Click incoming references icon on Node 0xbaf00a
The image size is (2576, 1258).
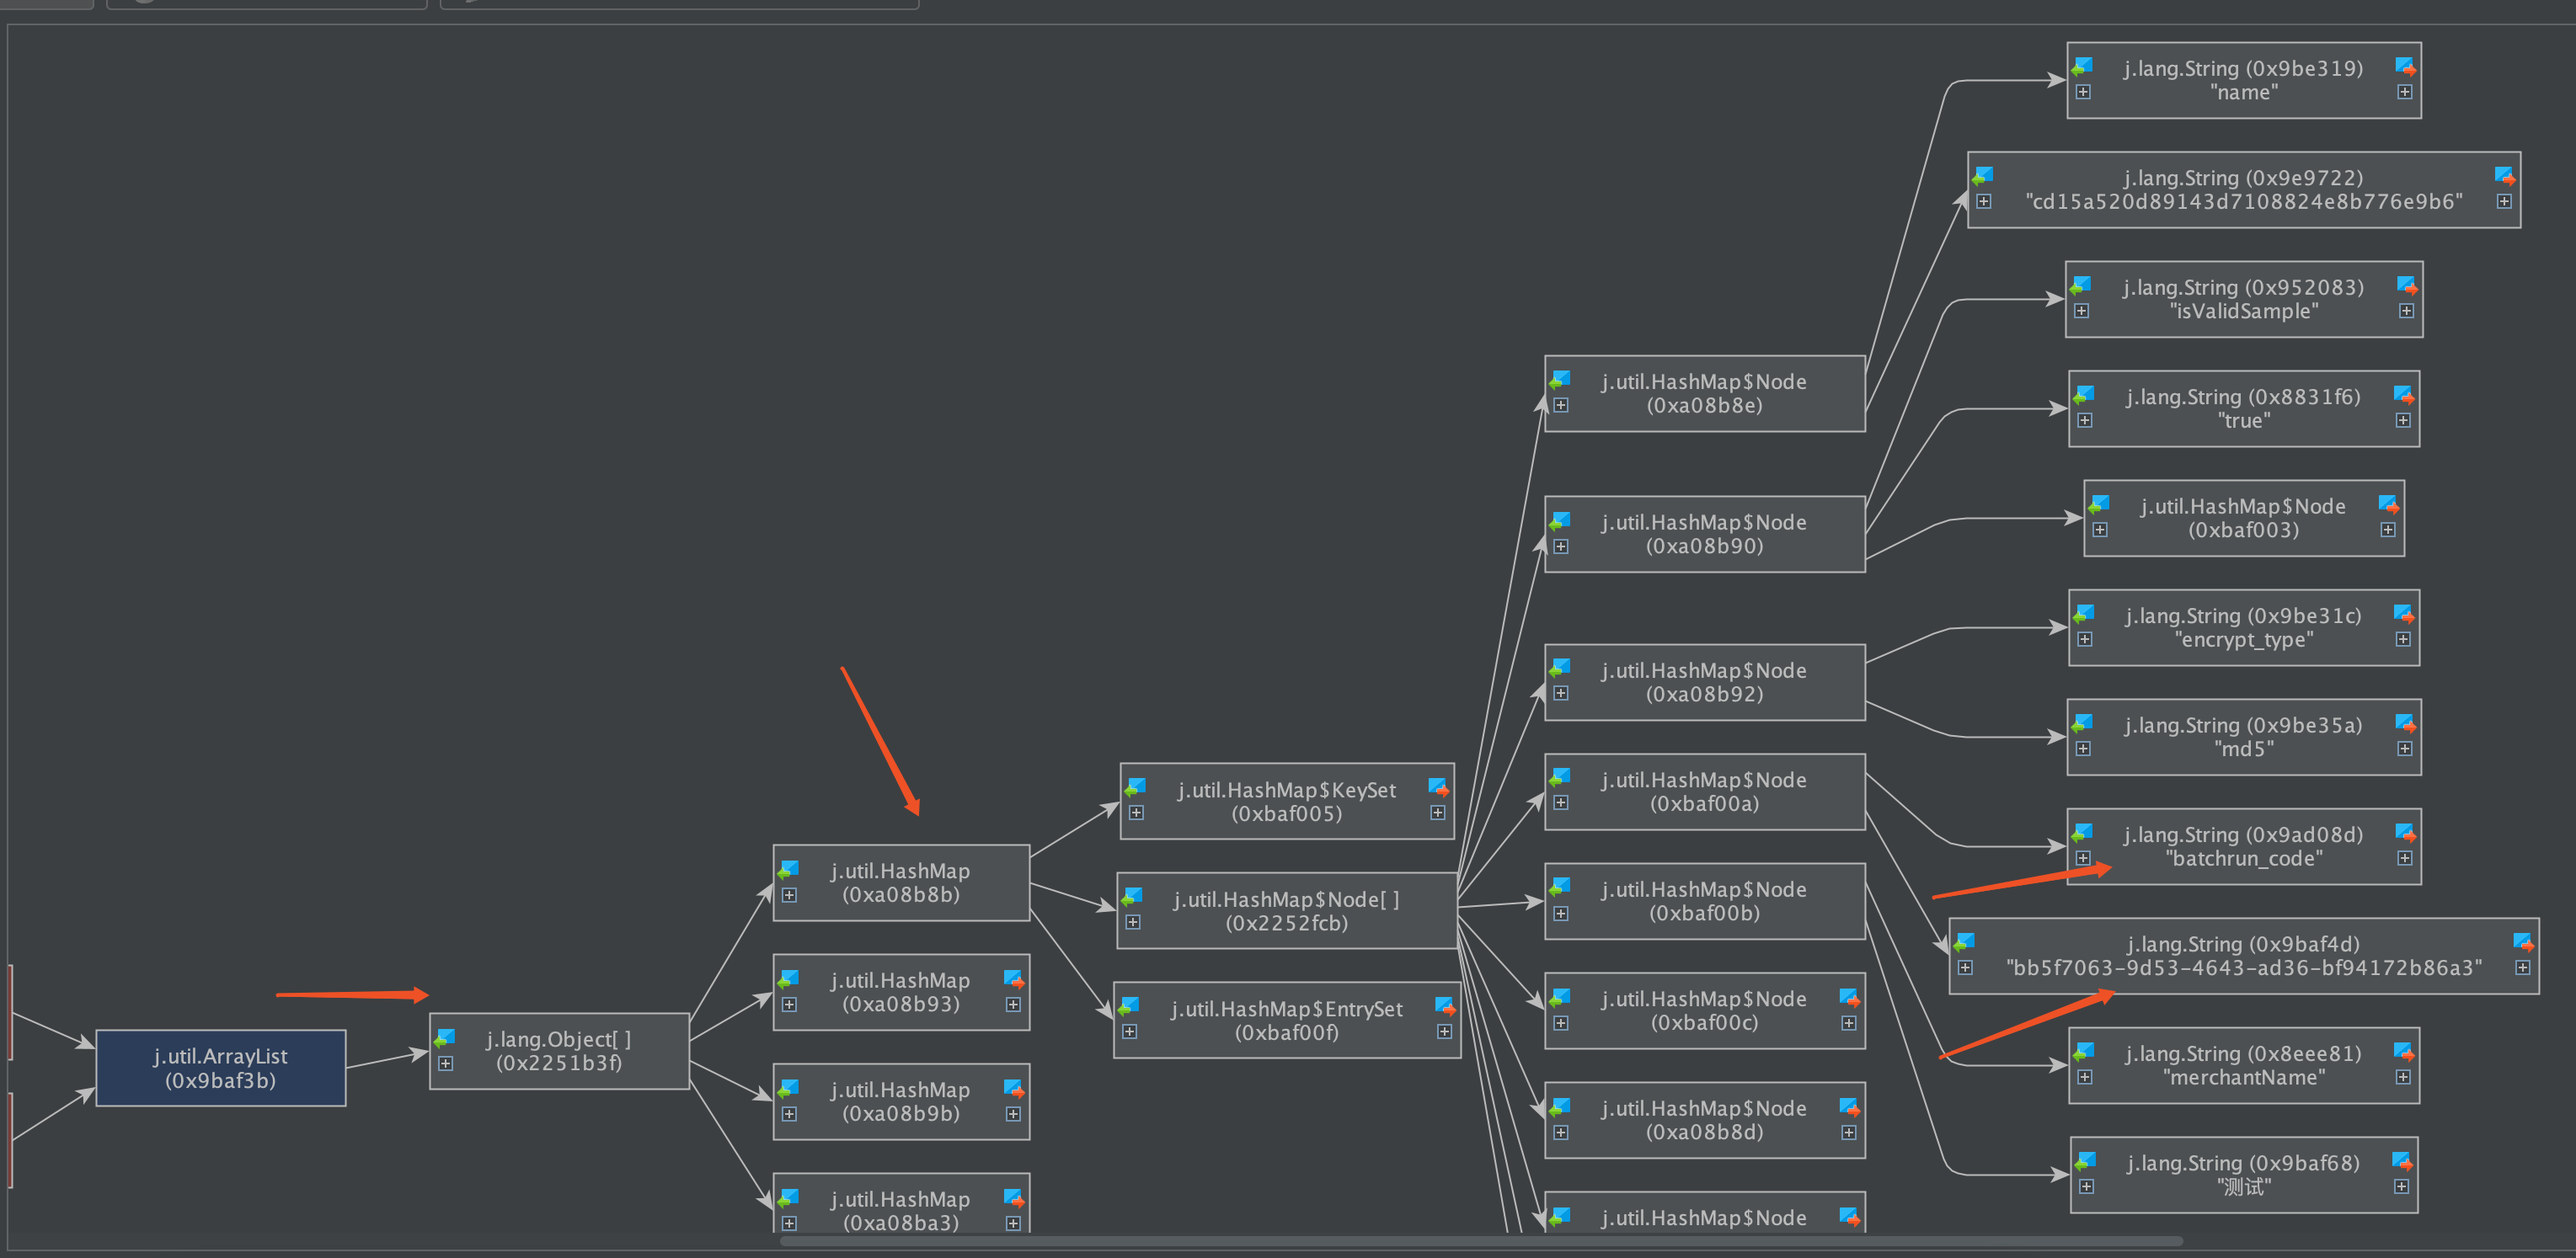[1560, 778]
